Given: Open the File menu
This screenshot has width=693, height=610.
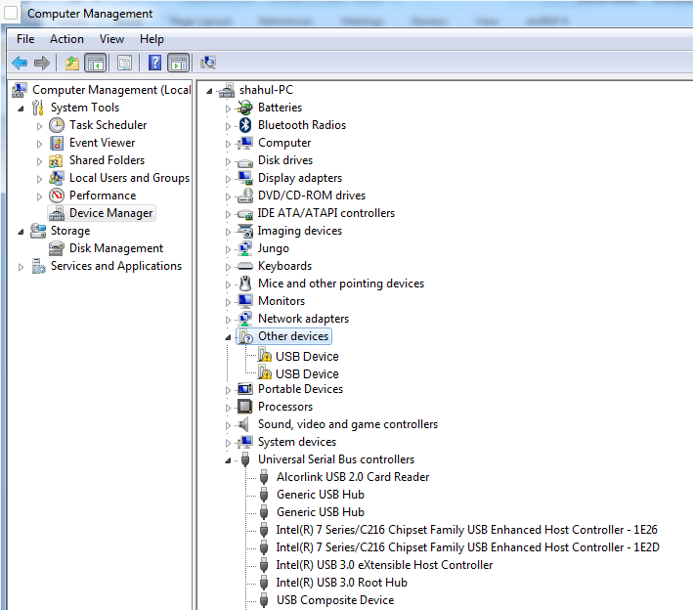Looking at the screenshot, I should click(x=25, y=39).
